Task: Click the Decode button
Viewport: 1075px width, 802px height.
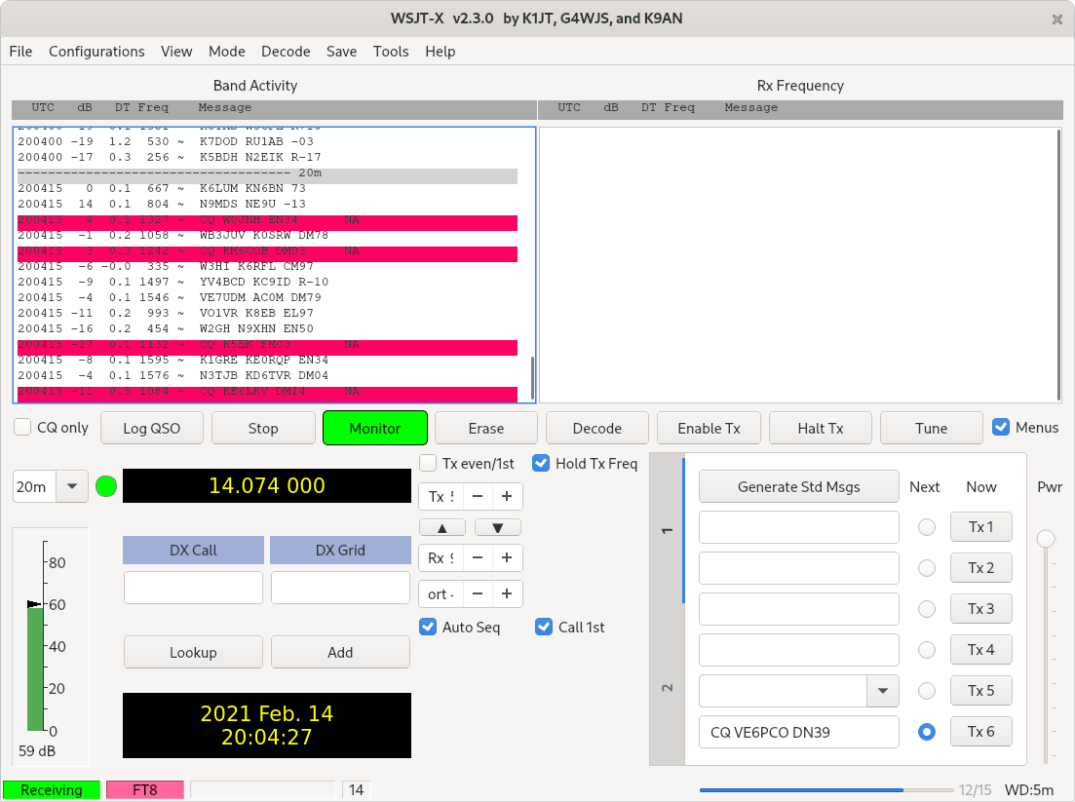Action: 597,429
